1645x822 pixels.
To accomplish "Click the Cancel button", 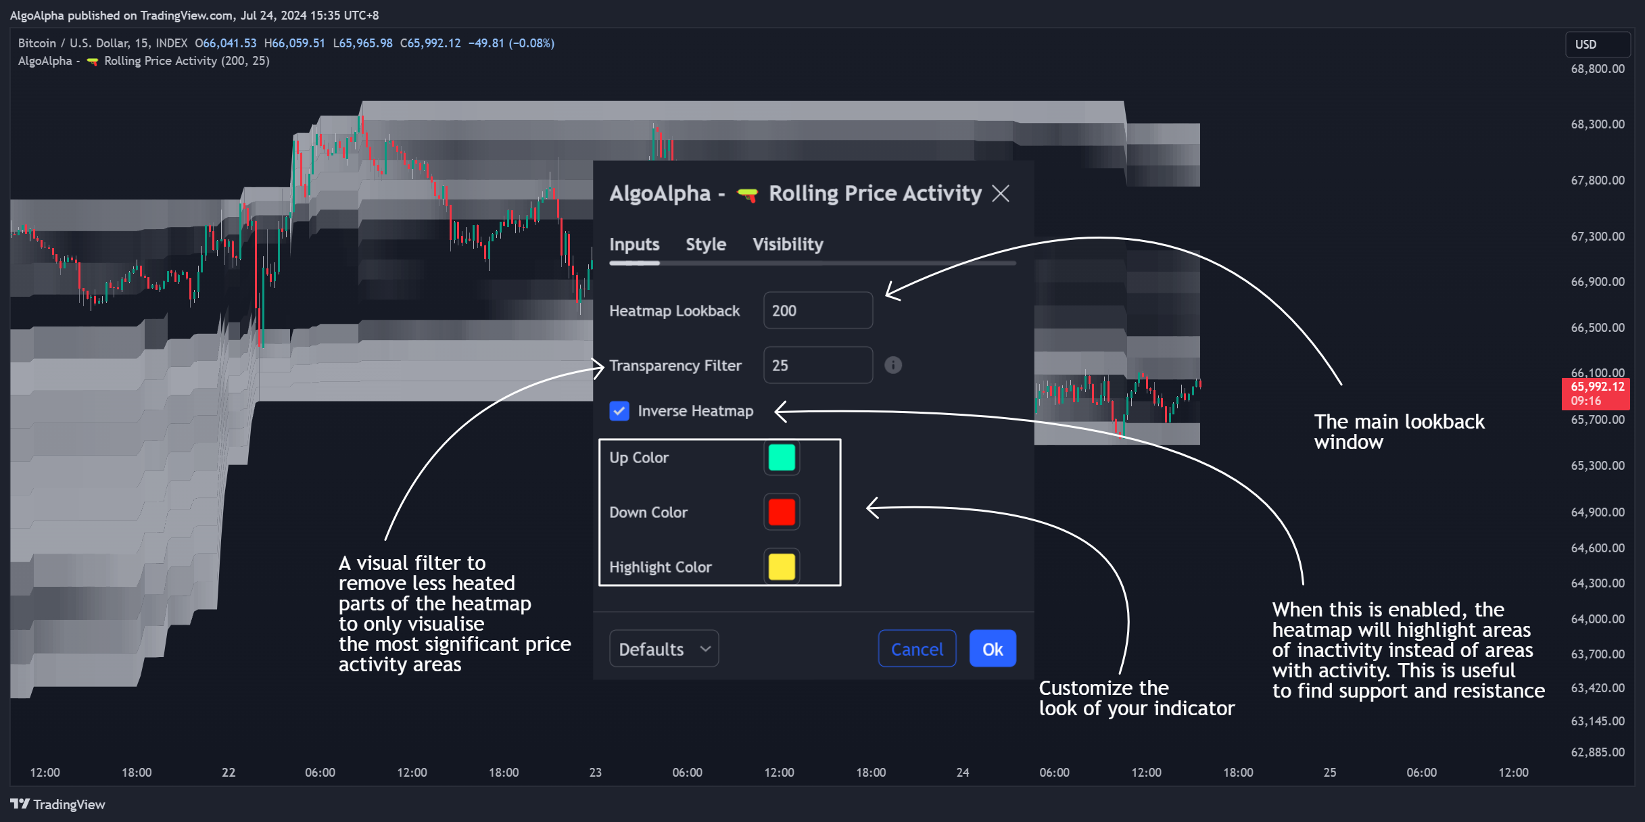I will click(917, 649).
